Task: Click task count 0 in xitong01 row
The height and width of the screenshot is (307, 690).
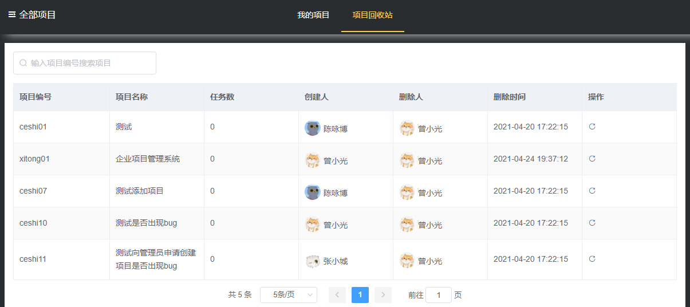Action: [212, 159]
